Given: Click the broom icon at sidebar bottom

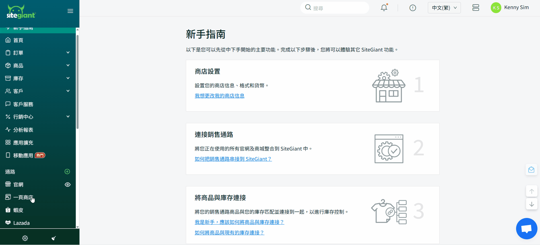Looking at the screenshot, I should (x=54, y=238).
